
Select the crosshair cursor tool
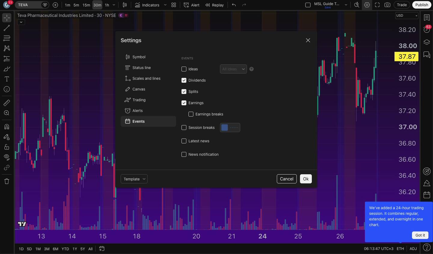[7, 18]
